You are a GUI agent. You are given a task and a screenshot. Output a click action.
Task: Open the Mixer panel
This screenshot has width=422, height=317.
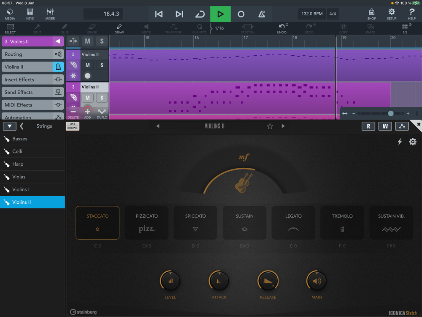50,14
